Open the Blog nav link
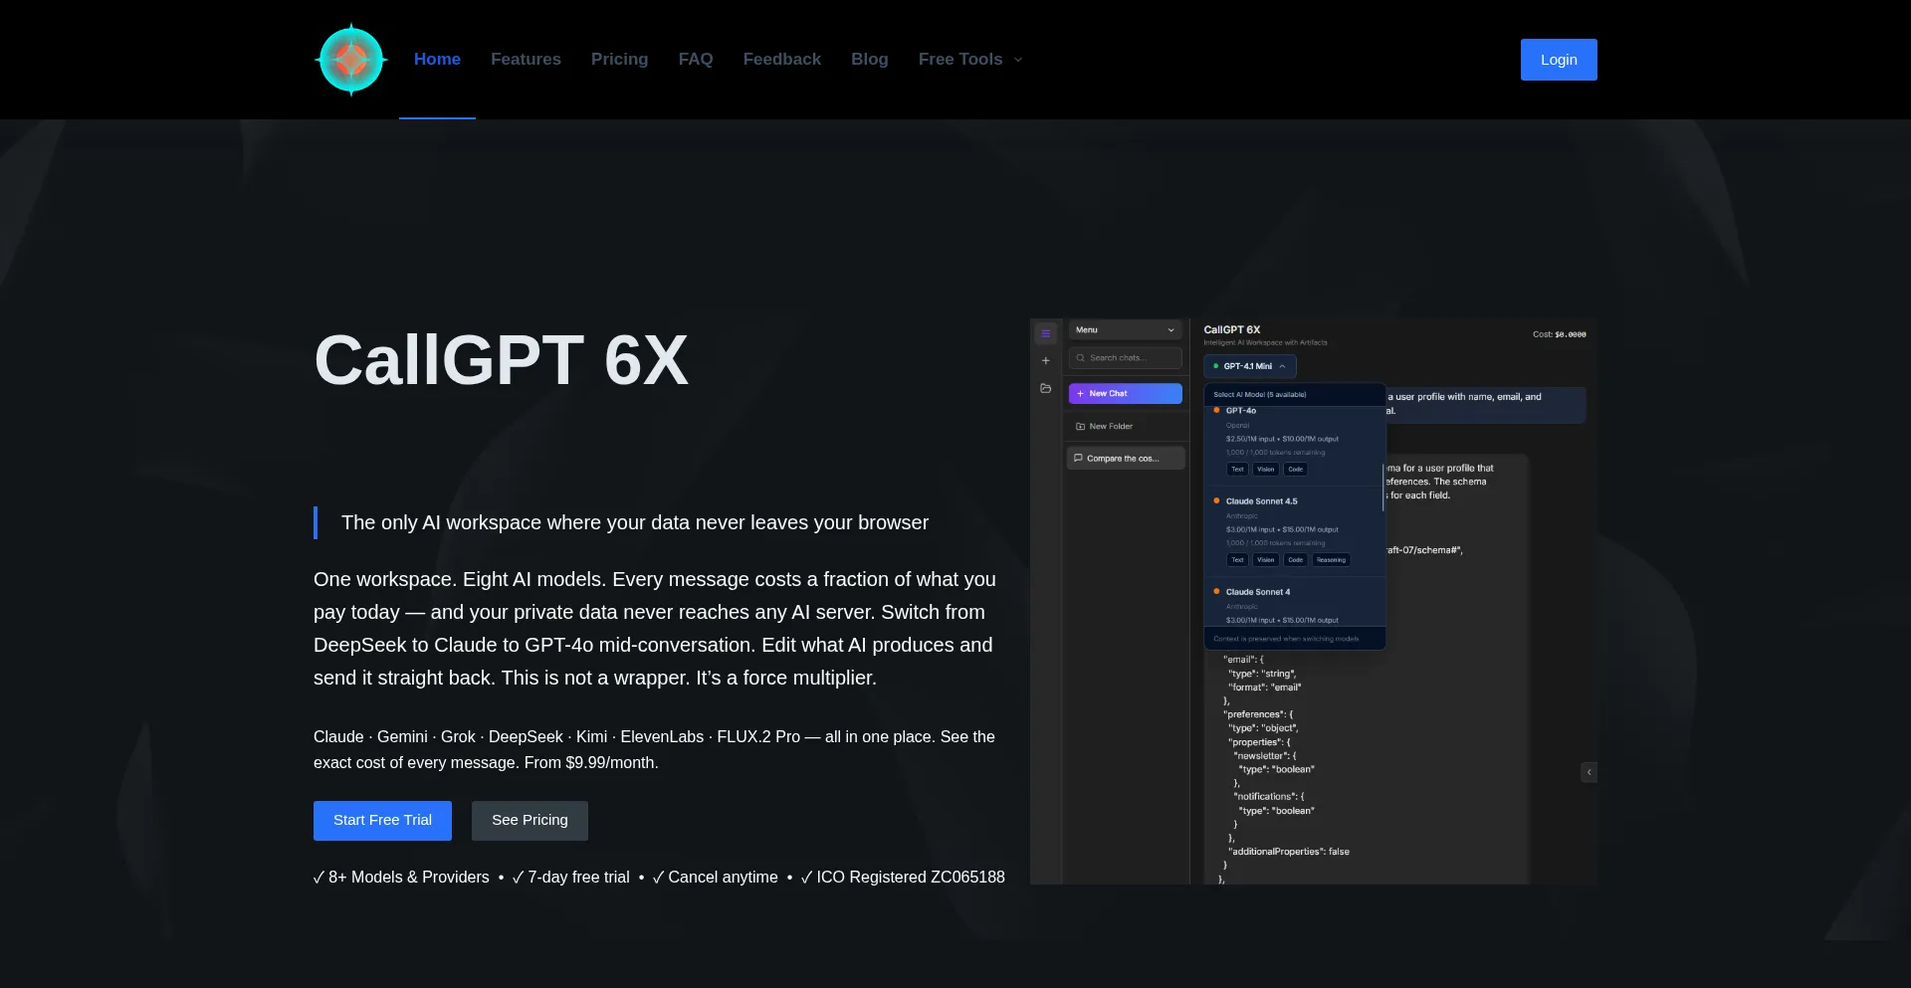The image size is (1911, 988). coord(870,60)
